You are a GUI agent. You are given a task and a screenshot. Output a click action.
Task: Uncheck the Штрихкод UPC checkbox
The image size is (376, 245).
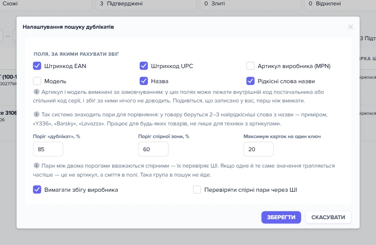click(x=144, y=66)
